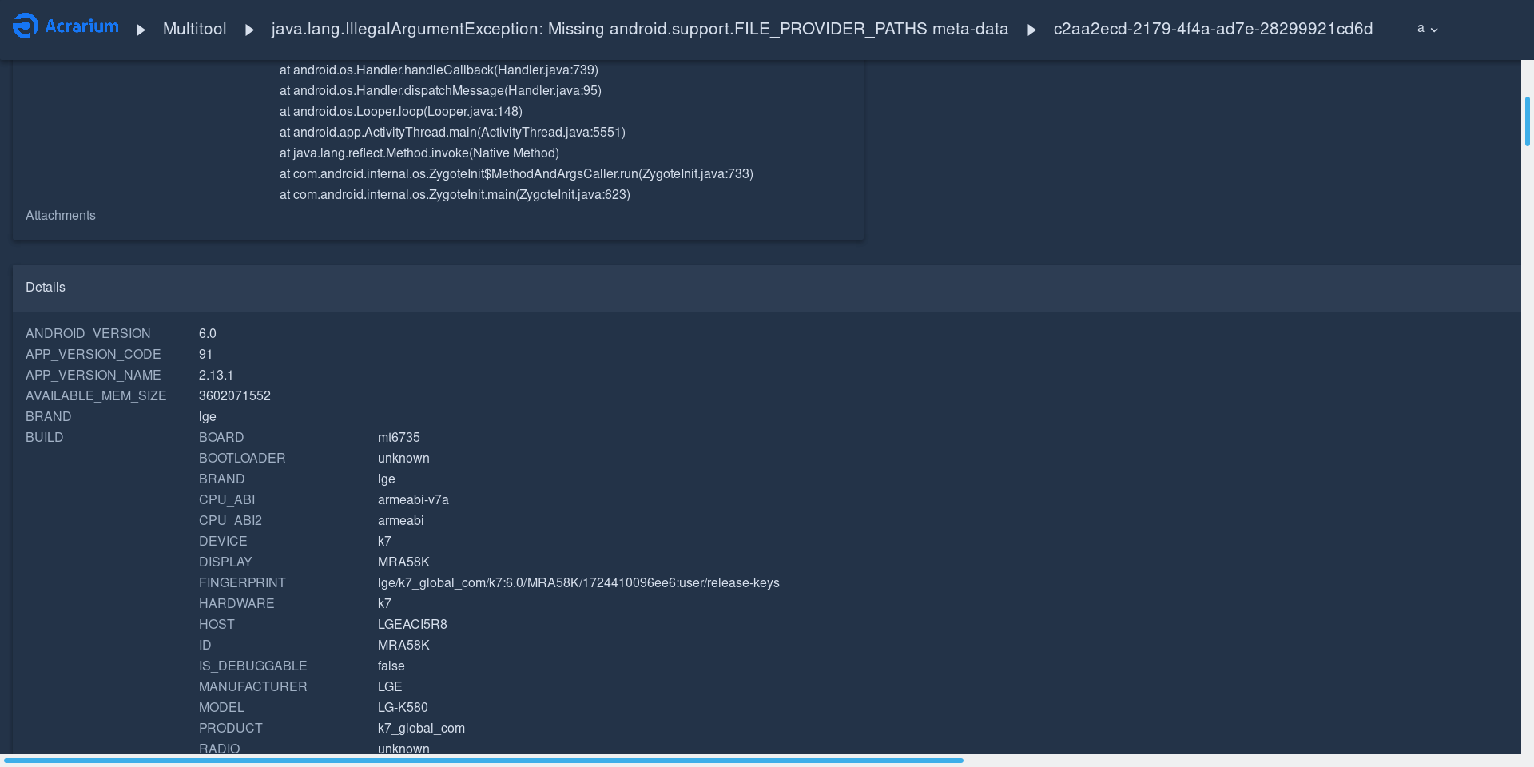
Task: Select the CPU_ABI value armeabi-v7a
Action: click(x=413, y=500)
